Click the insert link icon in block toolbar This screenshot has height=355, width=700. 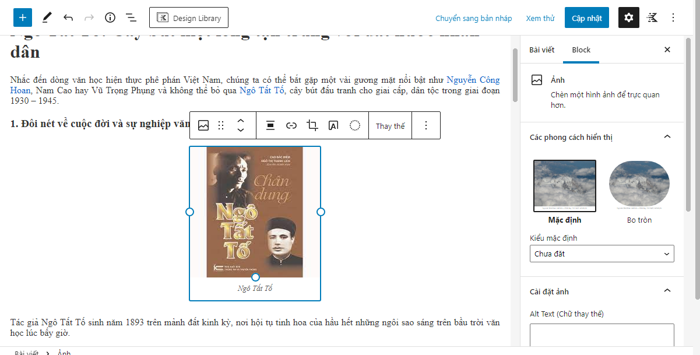pyautogui.click(x=291, y=125)
